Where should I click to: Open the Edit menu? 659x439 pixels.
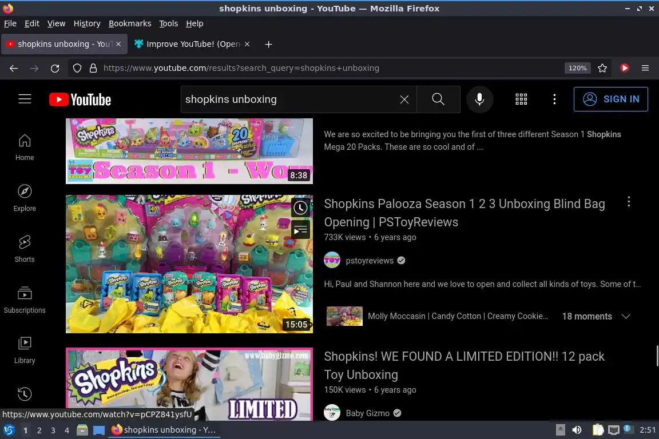coord(32,23)
